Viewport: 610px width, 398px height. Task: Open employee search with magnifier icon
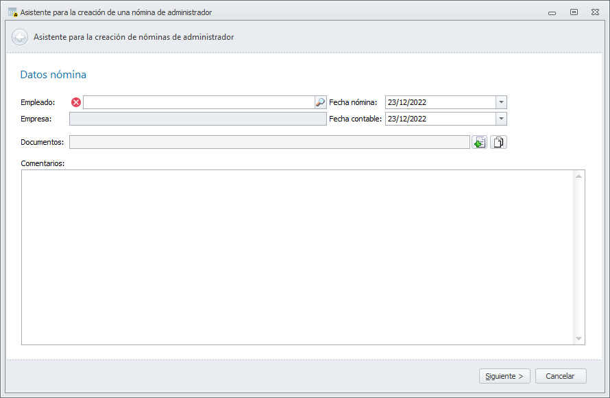coord(320,102)
